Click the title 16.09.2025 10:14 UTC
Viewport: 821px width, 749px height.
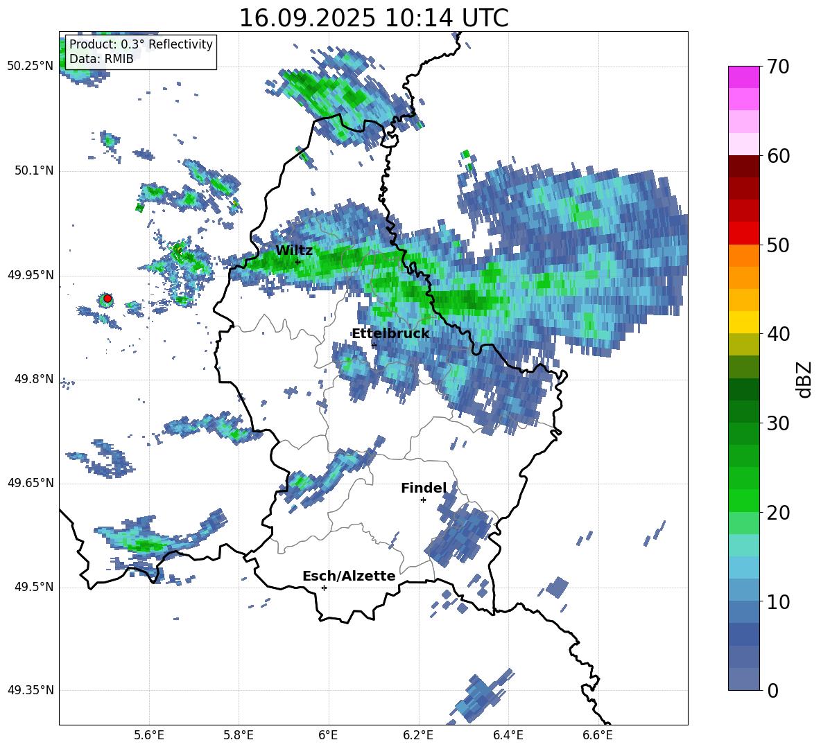pos(373,18)
